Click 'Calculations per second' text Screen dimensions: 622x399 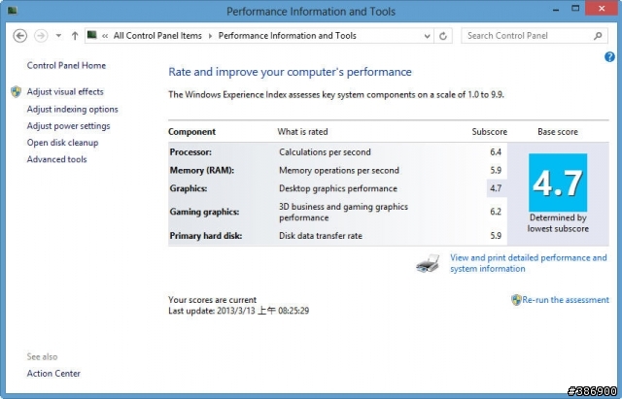(x=325, y=152)
